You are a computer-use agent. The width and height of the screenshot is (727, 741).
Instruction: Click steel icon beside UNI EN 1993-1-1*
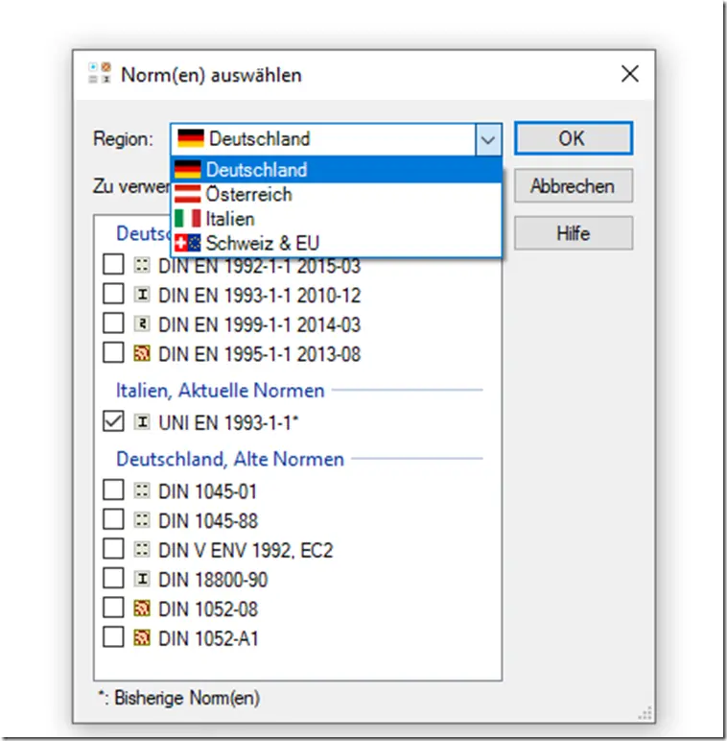[142, 421]
